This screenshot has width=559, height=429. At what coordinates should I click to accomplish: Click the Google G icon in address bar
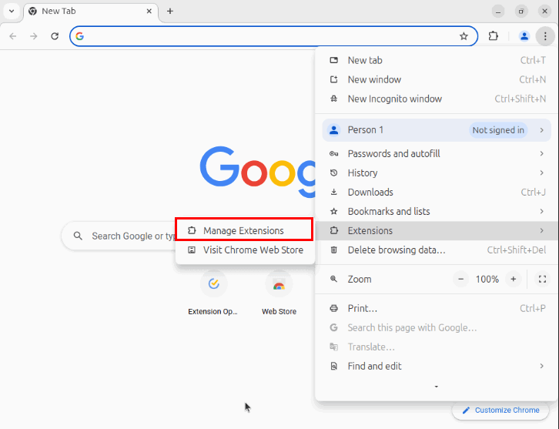click(x=80, y=36)
